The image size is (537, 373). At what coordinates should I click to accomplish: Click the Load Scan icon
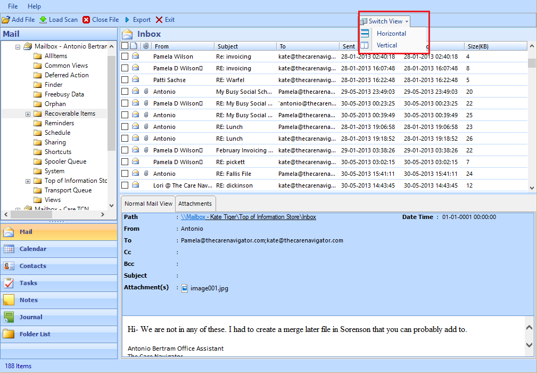(43, 20)
